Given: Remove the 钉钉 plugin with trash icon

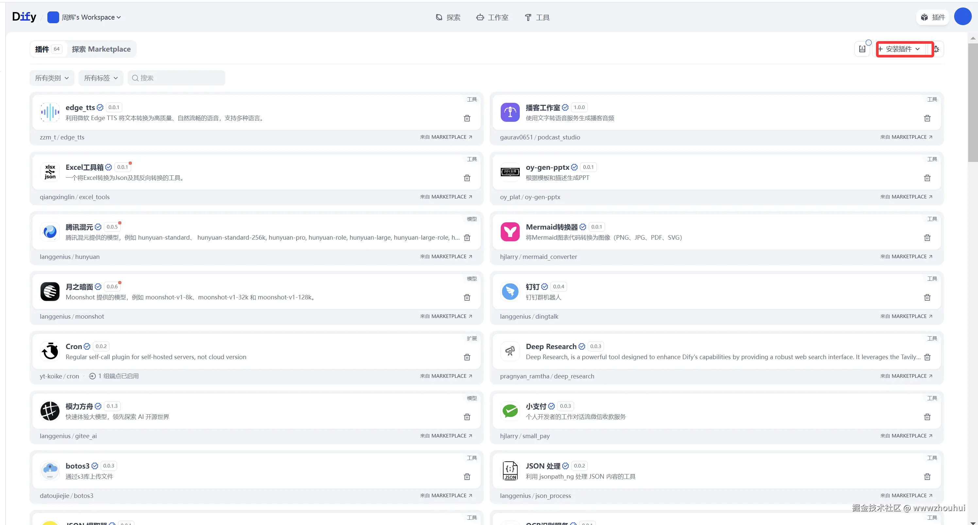Looking at the screenshot, I should coord(927,297).
